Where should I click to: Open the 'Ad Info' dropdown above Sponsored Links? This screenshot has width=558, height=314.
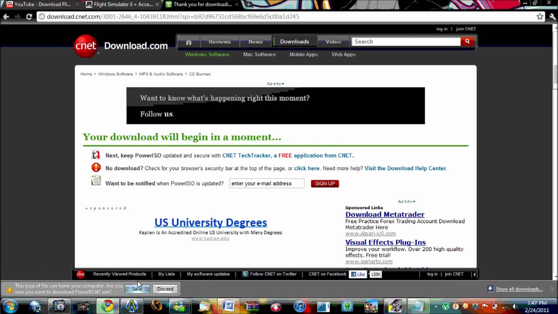407,201
